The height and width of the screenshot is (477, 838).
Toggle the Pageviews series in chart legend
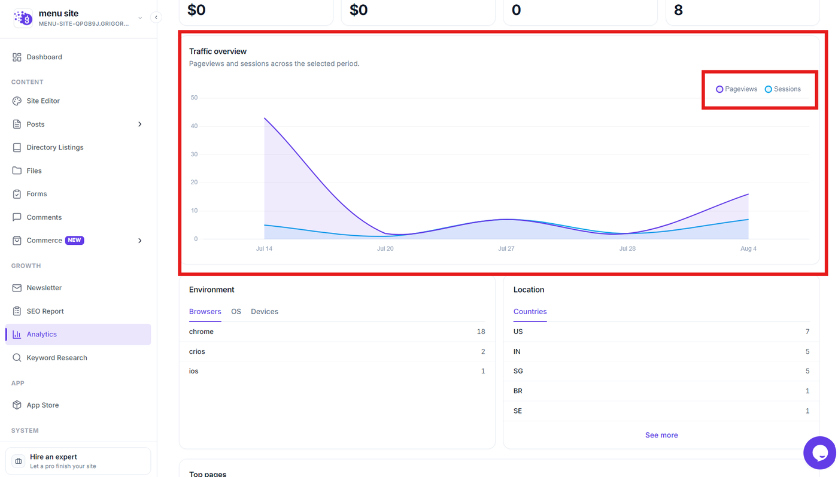(x=736, y=89)
